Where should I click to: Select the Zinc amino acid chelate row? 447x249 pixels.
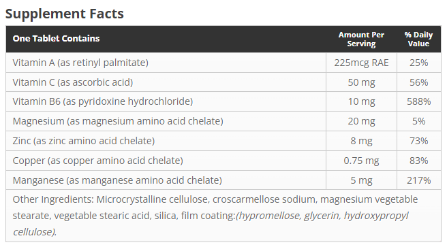tap(223, 141)
